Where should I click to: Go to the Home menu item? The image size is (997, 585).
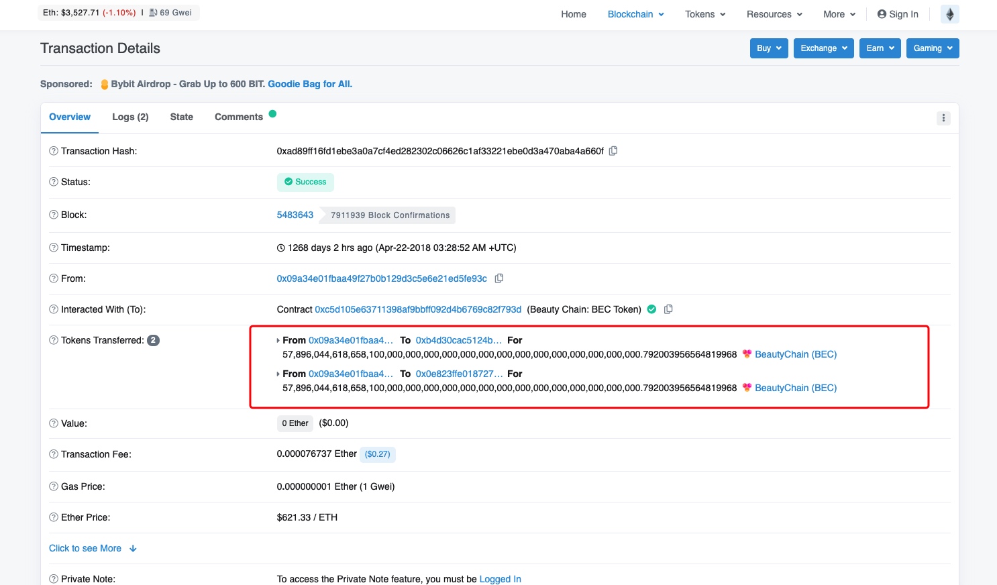click(x=574, y=14)
